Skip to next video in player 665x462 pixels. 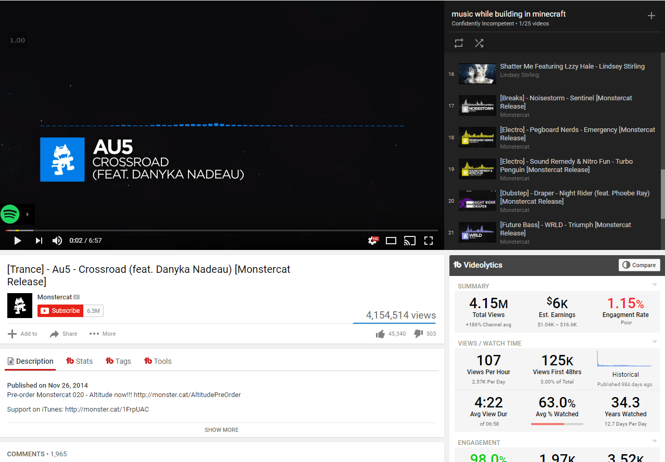tap(39, 241)
